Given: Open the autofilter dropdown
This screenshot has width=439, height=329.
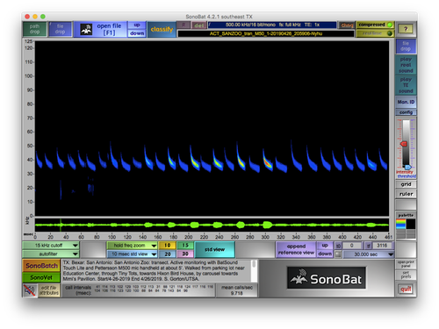Looking at the screenshot, I should pyautogui.click(x=51, y=254).
